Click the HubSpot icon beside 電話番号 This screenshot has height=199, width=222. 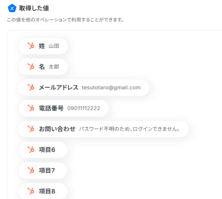(x=31, y=108)
